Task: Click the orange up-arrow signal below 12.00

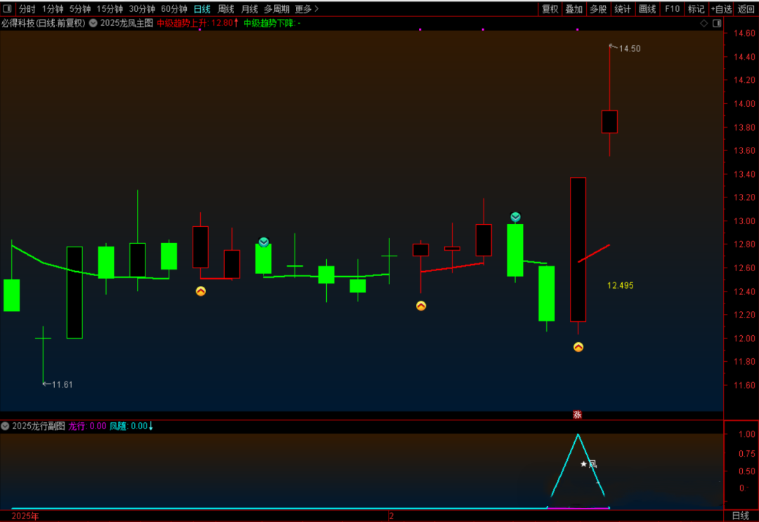Action: [578, 346]
